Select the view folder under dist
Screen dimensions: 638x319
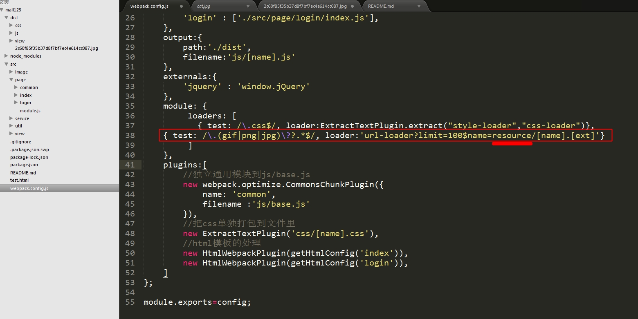[20, 41]
